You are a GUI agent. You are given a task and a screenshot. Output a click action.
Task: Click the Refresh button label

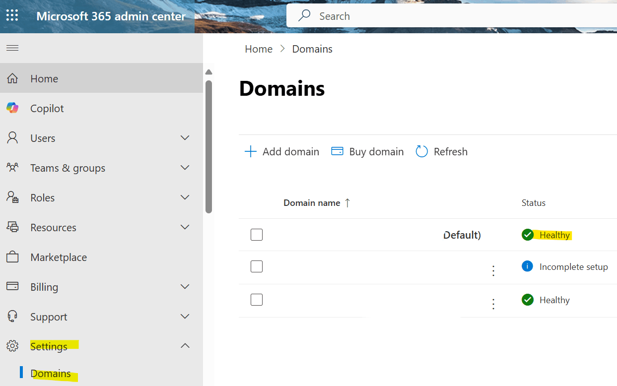451,151
